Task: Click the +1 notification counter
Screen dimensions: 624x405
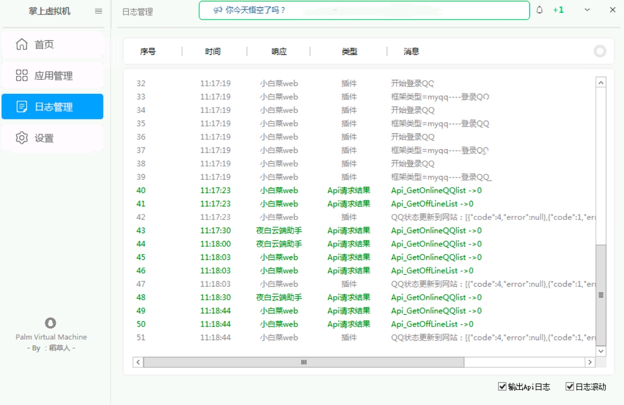Action: (x=558, y=10)
